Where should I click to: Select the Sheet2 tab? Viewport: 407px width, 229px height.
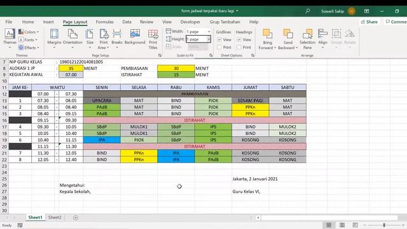tap(55, 218)
